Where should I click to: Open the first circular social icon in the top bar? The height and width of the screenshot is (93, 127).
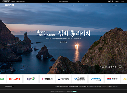pyautogui.click(x=109, y=1)
